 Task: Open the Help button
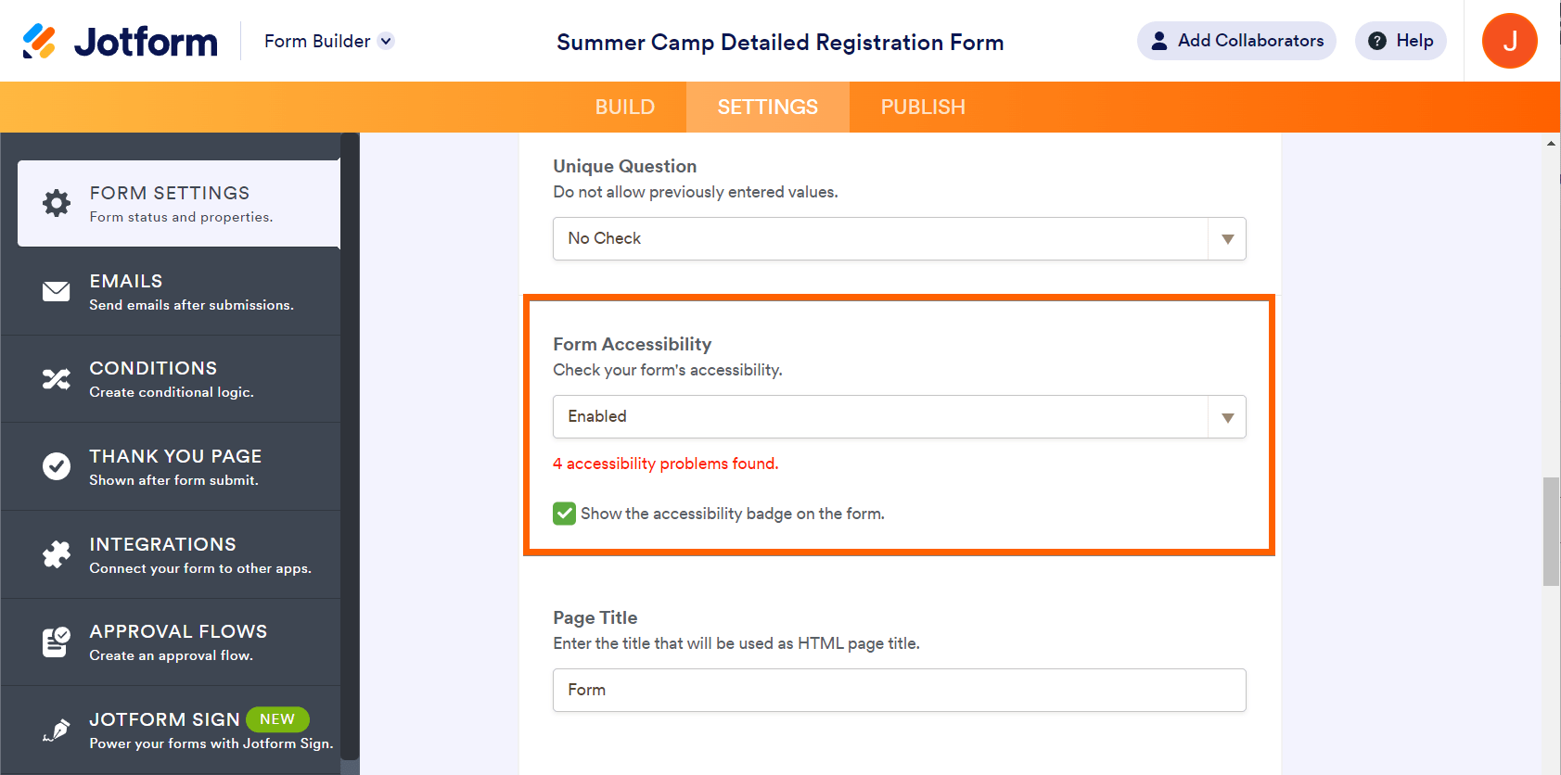click(1401, 41)
